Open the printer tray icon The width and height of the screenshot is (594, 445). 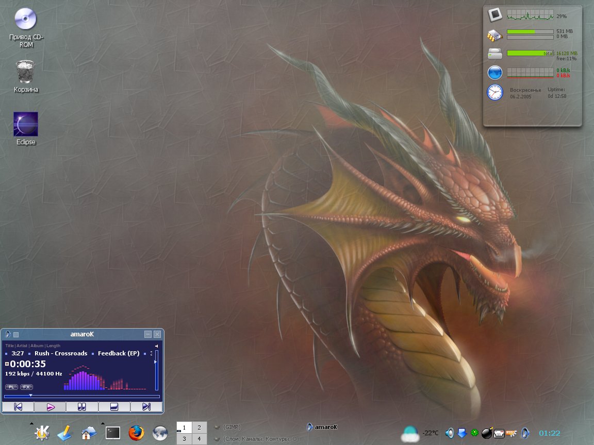(499, 433)
